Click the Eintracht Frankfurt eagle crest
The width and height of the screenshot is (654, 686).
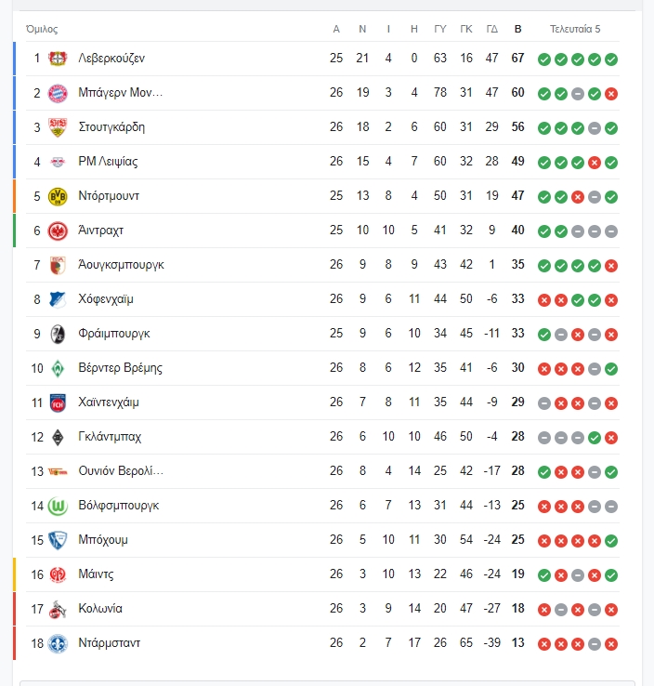tap(58, 231)
